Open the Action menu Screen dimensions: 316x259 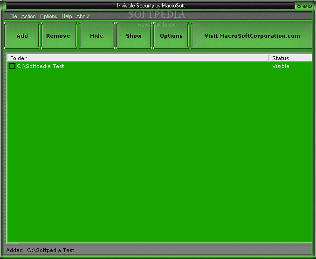pyautogui.click(x=28, y=16)
